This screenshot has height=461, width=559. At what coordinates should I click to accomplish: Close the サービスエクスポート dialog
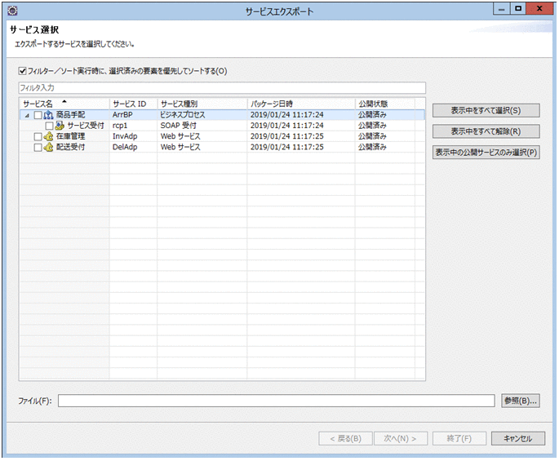(x=539, y=9)
